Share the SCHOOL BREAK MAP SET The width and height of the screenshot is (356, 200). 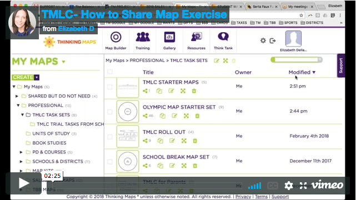146,166
